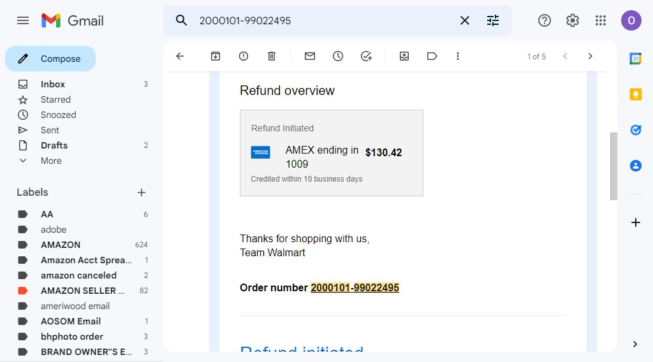The width and height of the screenshot is (653, 362).
Task: Snooze this email with clock icon
Action: (x=338, y=56)
